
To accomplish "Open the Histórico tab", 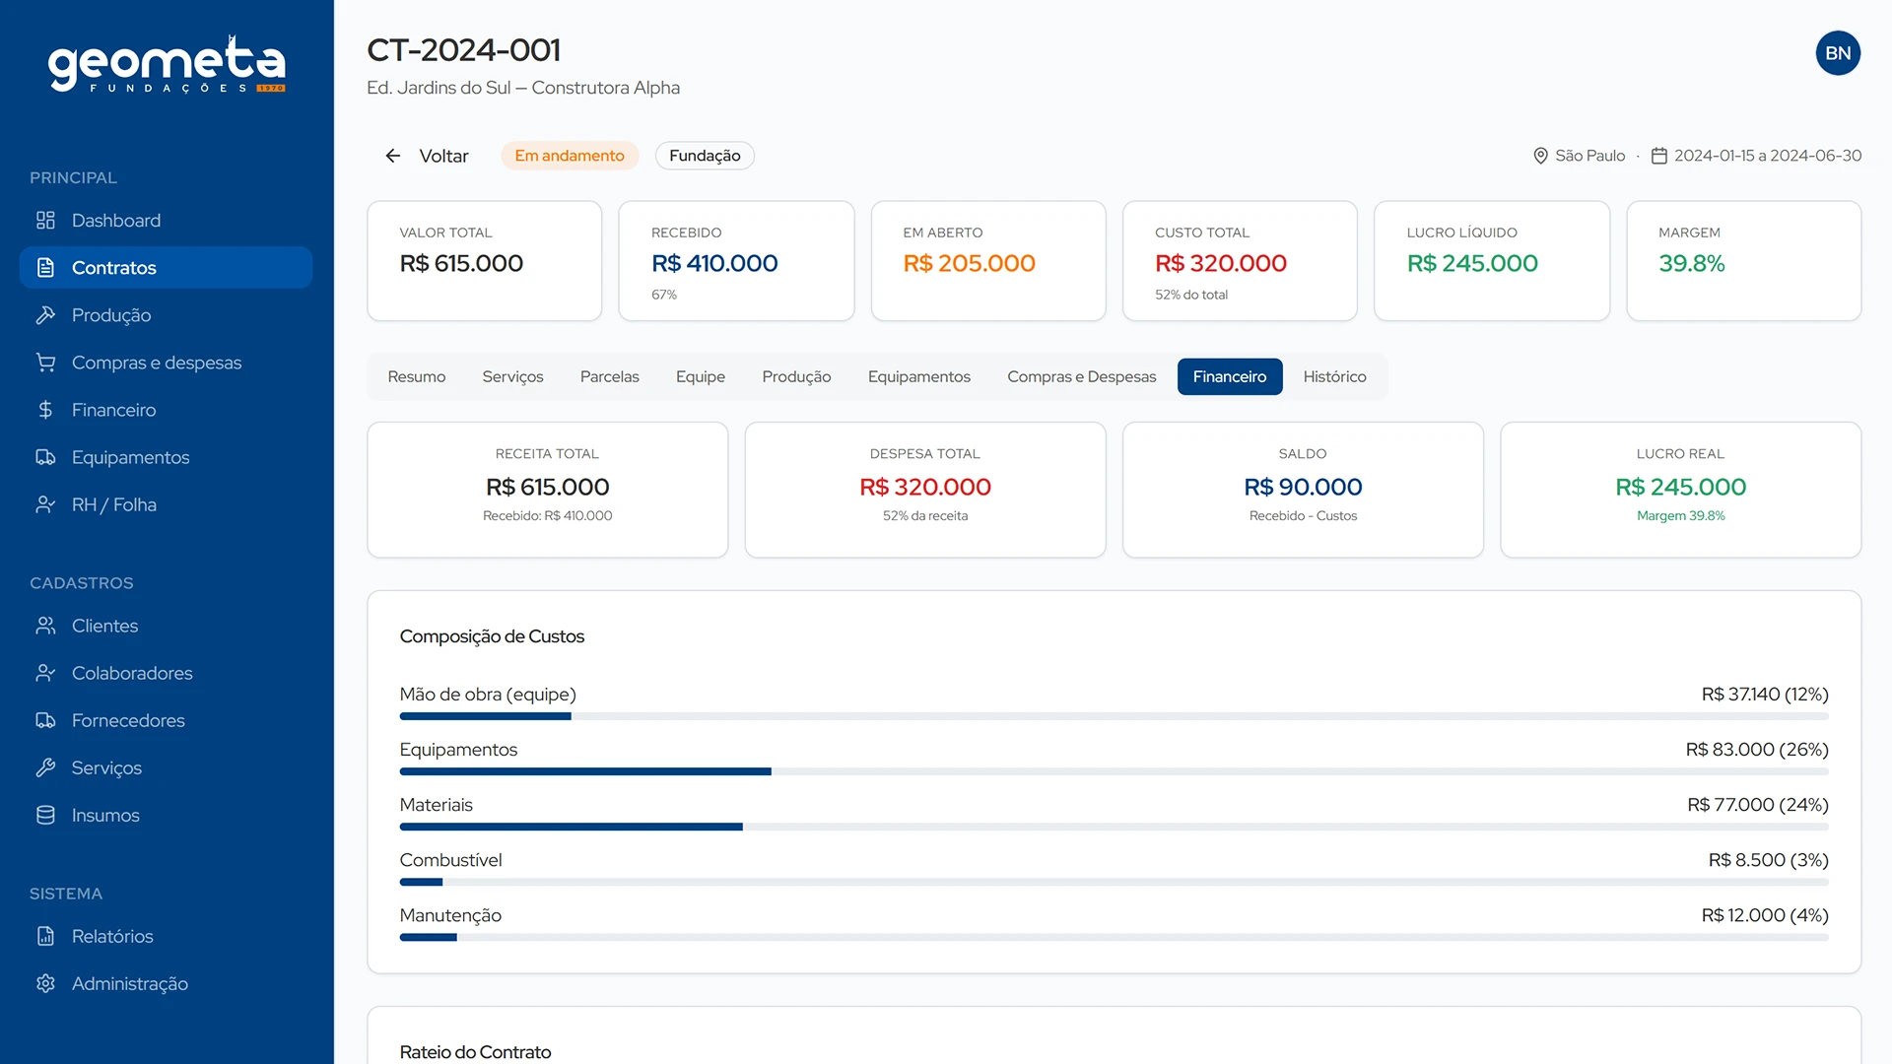I will pos(1334,376).
